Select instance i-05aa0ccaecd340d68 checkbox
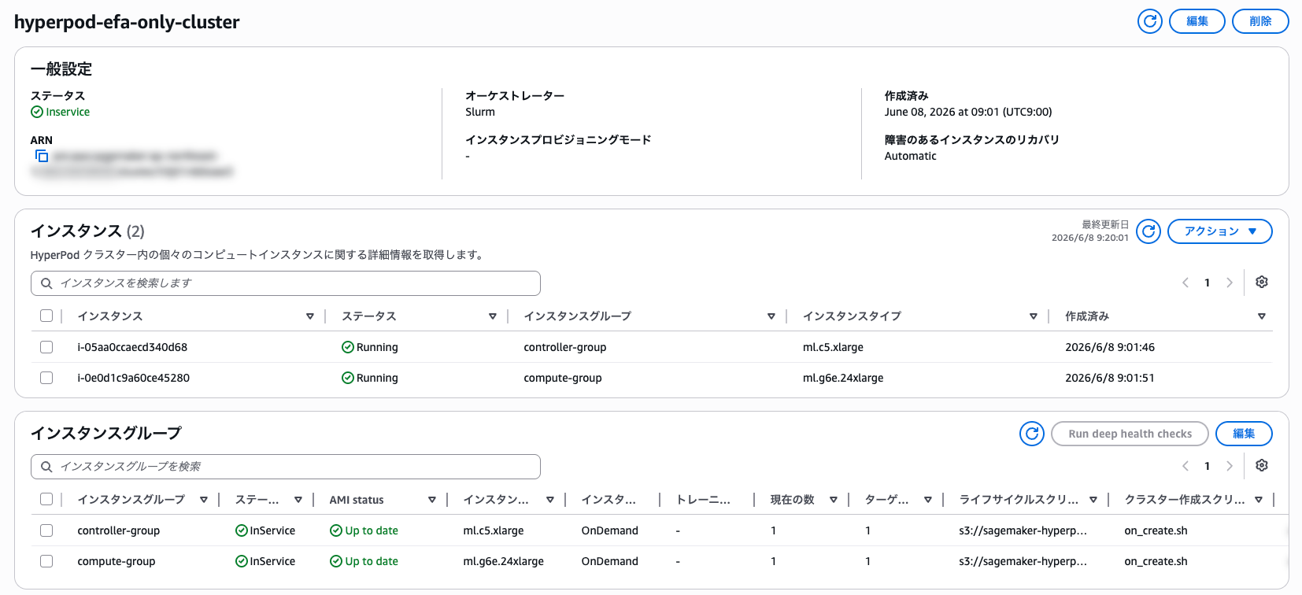The height and width of the screenshot is (595, 1302). pyautogui.click(x=46, y=347)
